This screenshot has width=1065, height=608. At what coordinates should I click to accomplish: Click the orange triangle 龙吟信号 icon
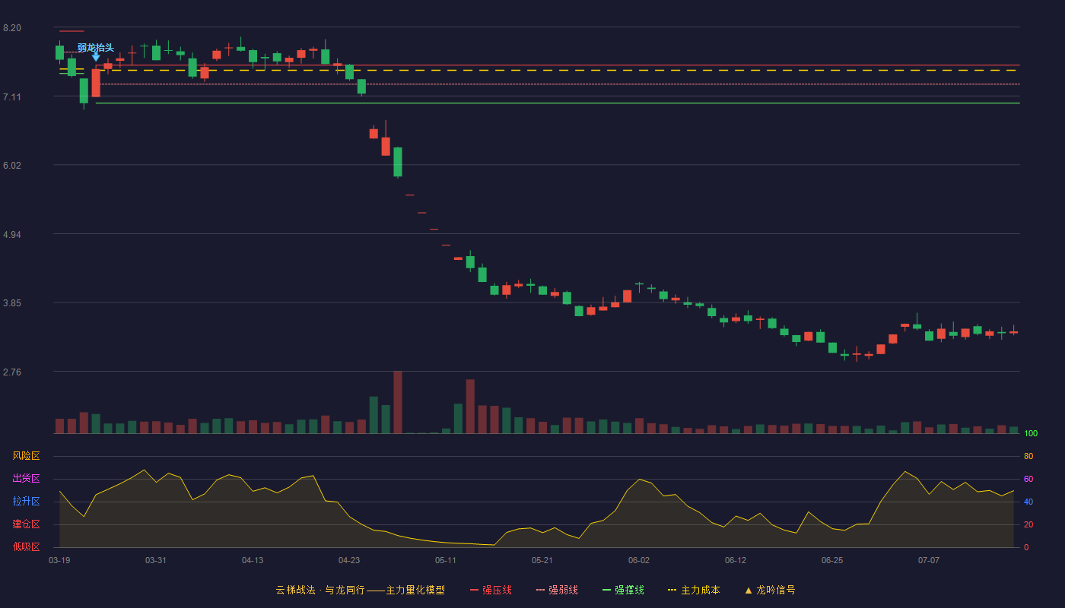[749, 590]
